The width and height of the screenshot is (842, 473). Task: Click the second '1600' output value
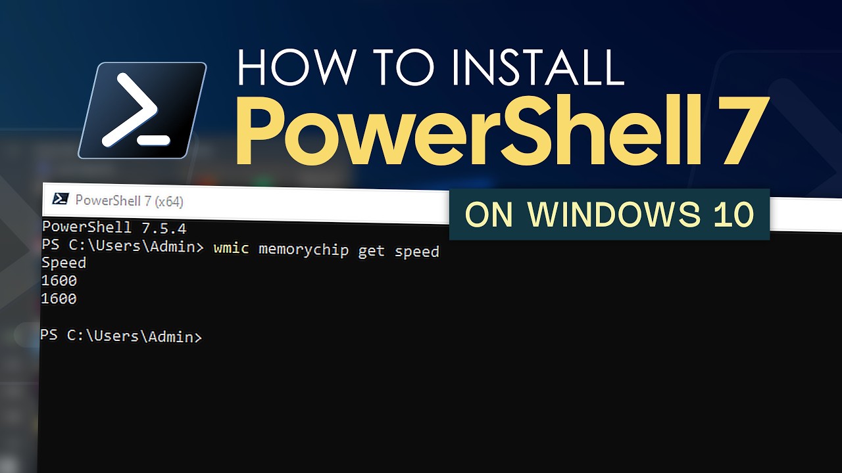point(59,299)
